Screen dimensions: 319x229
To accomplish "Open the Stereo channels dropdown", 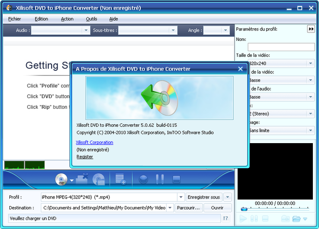I will pos(311,114).
